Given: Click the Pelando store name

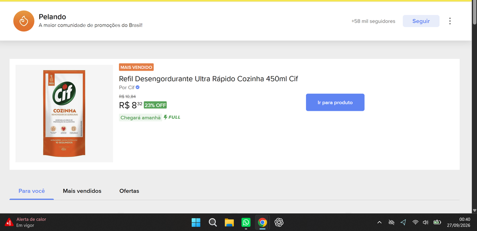Looking at the screenshot, I should 52,17.
